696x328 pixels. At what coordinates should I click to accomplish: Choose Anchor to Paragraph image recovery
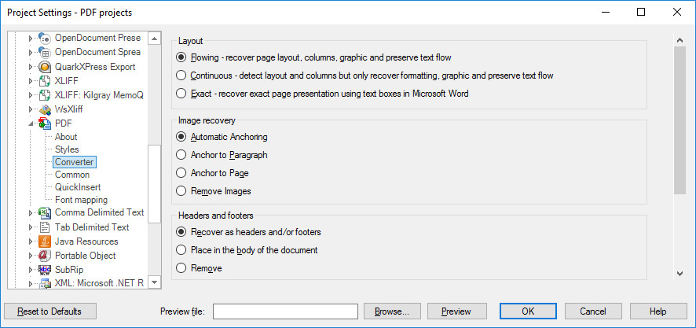(x=181, y=155)
